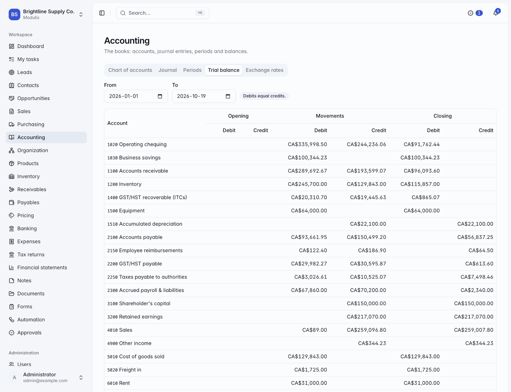Click the Financial statements chart icon
The width and height of the screenshot is (511, 392).
11,267
